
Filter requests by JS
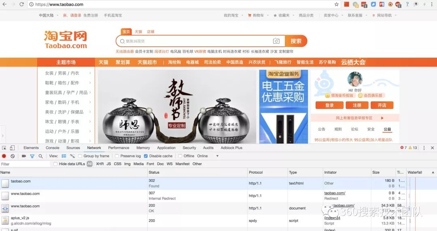[x=109, y=164]
